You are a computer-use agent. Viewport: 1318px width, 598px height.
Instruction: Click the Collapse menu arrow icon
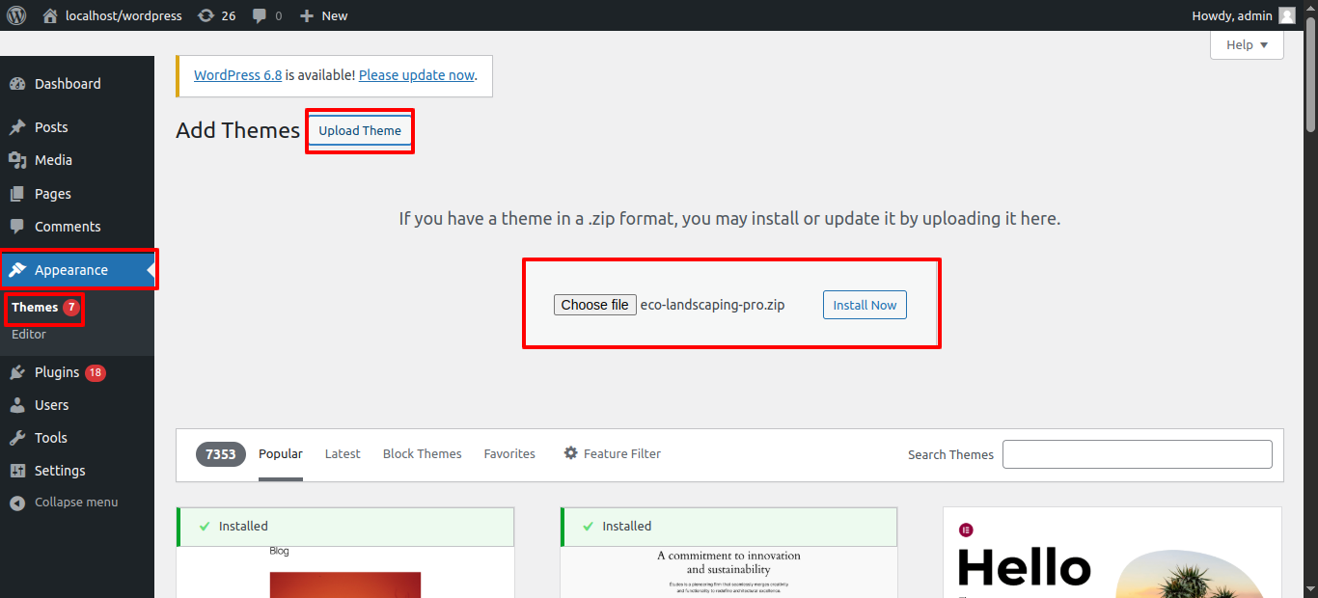[x=17, y=503]
